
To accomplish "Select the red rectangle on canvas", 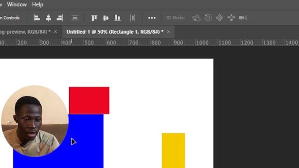I will [89, 100].
